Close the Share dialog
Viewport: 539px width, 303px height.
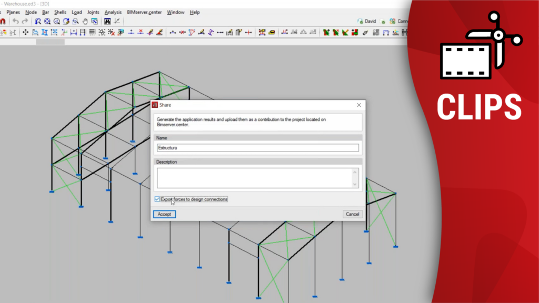click(x=359, y=105)
